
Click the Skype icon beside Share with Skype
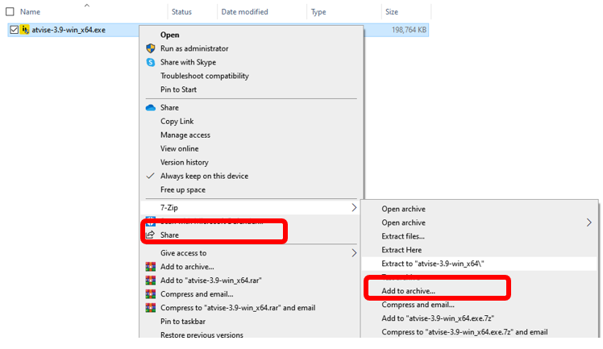[151, 62]
